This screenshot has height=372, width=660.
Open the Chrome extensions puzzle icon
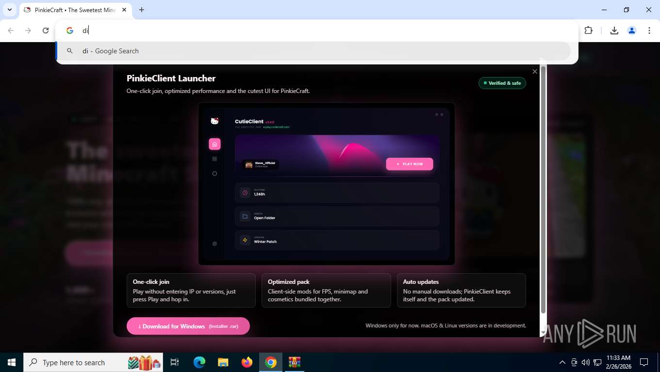point(589,31)
